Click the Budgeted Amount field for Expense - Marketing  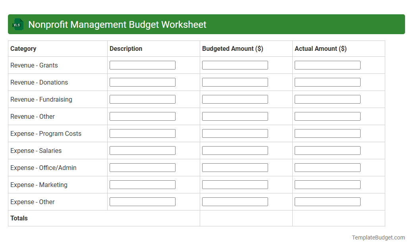click(235, 184)
